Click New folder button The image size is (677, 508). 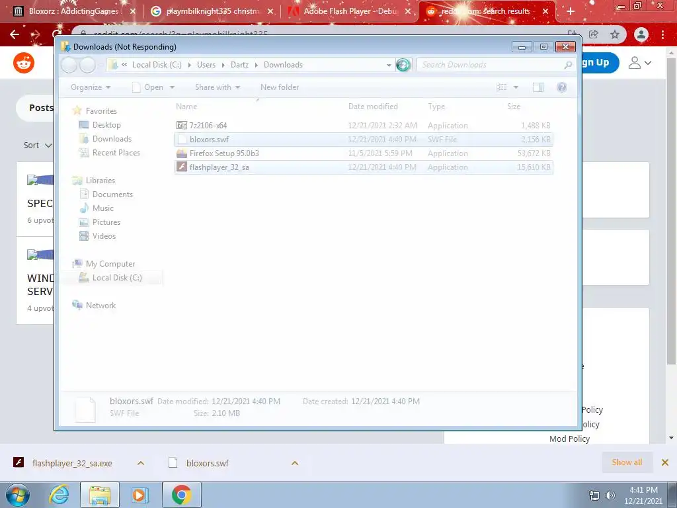point(280,87)
